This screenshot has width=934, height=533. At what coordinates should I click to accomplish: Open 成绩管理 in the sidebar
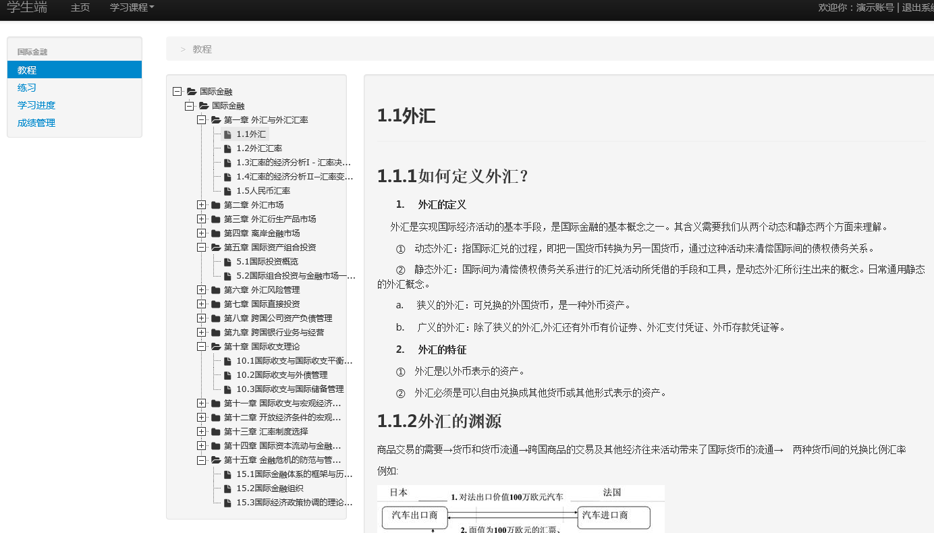36,123
